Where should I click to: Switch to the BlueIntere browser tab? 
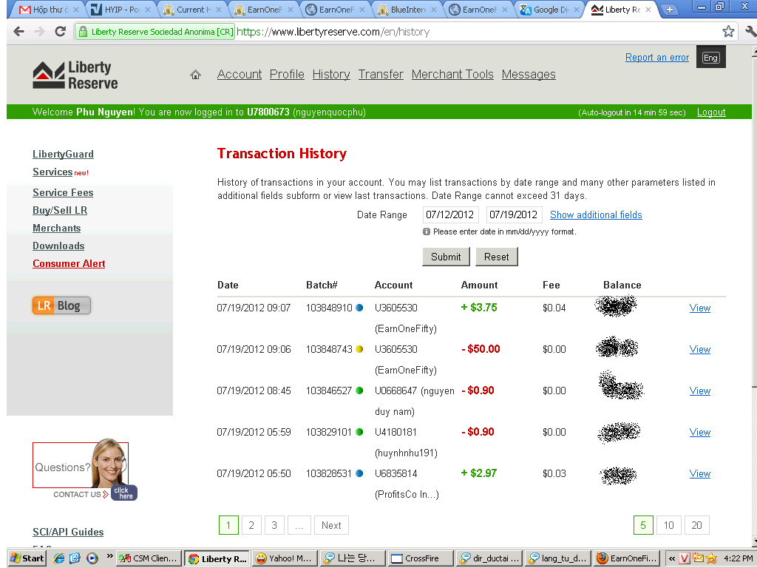[407, 10]
